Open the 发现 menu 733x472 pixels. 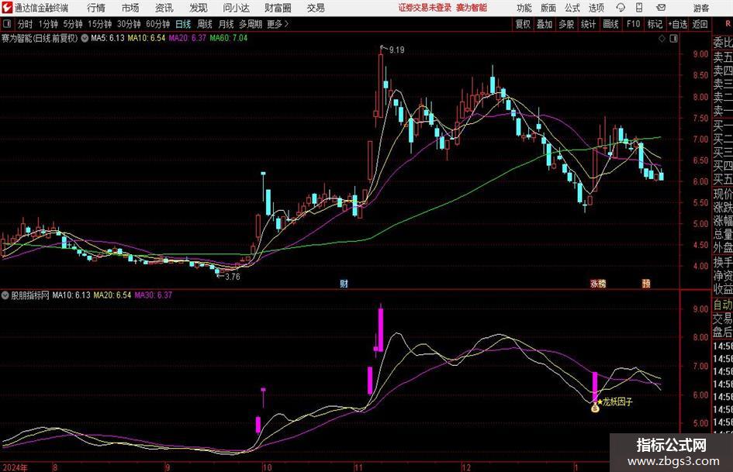(199, 8)
